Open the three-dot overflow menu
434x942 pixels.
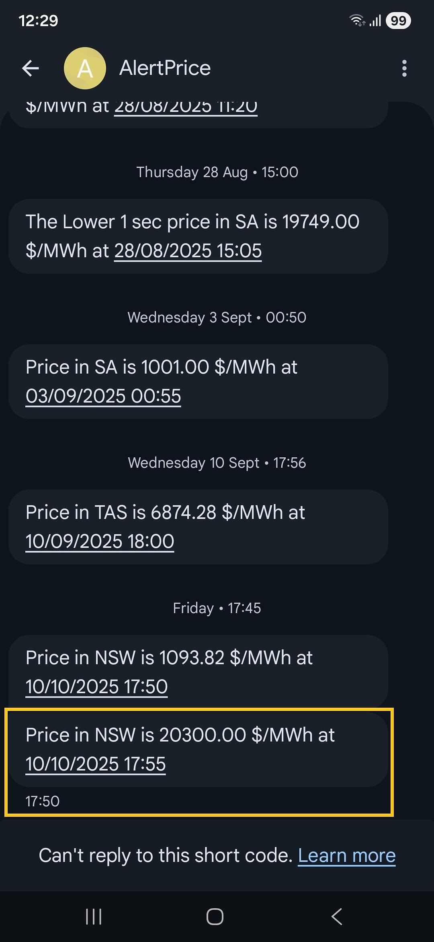pyautogui.click(x=404, y=68)
